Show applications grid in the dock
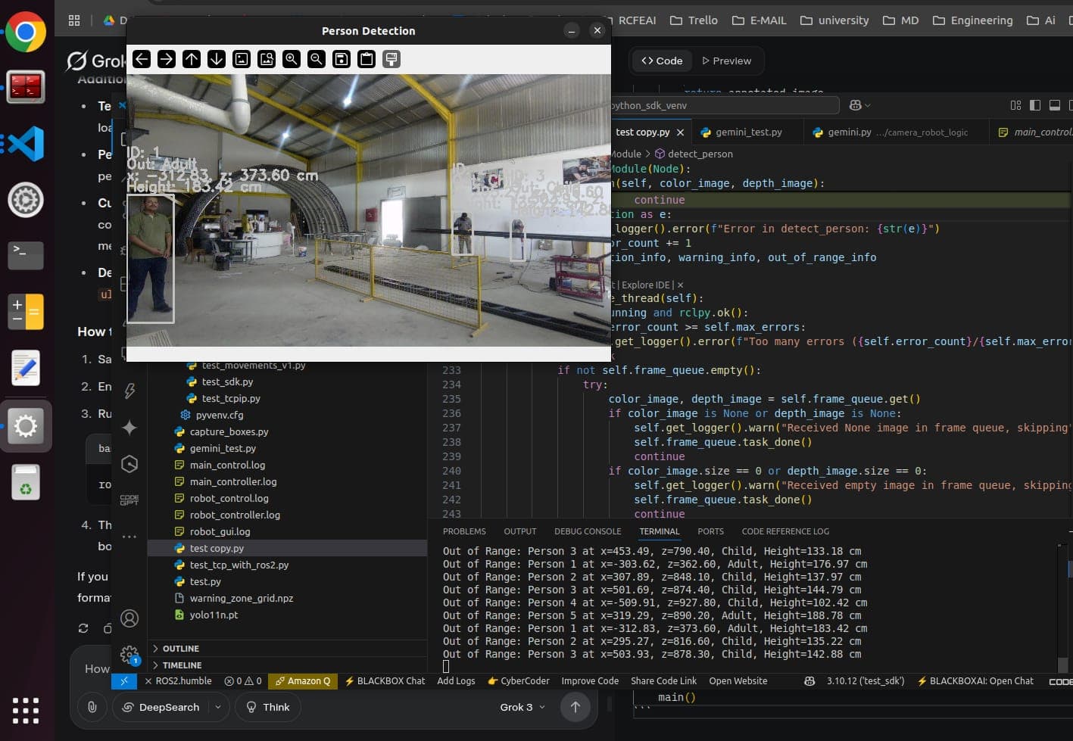 [x=26, y=710]
